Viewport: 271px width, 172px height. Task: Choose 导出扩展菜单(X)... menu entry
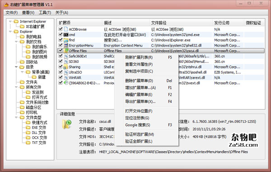point(146,102)
